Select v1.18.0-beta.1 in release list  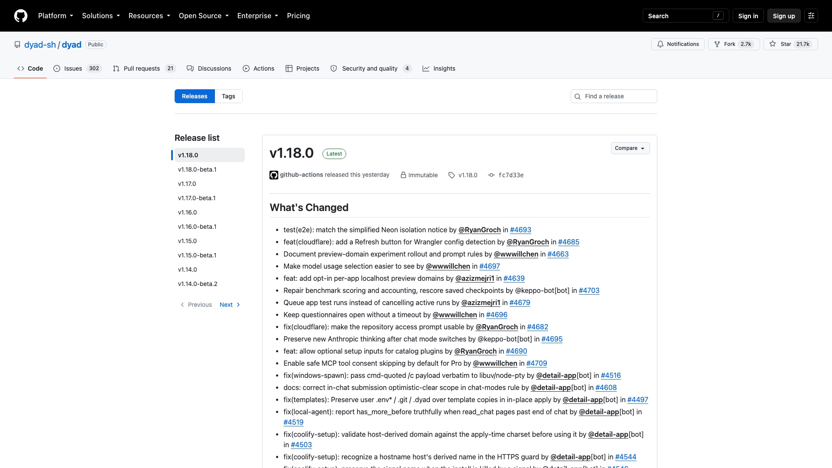click(x=210, y=169)
